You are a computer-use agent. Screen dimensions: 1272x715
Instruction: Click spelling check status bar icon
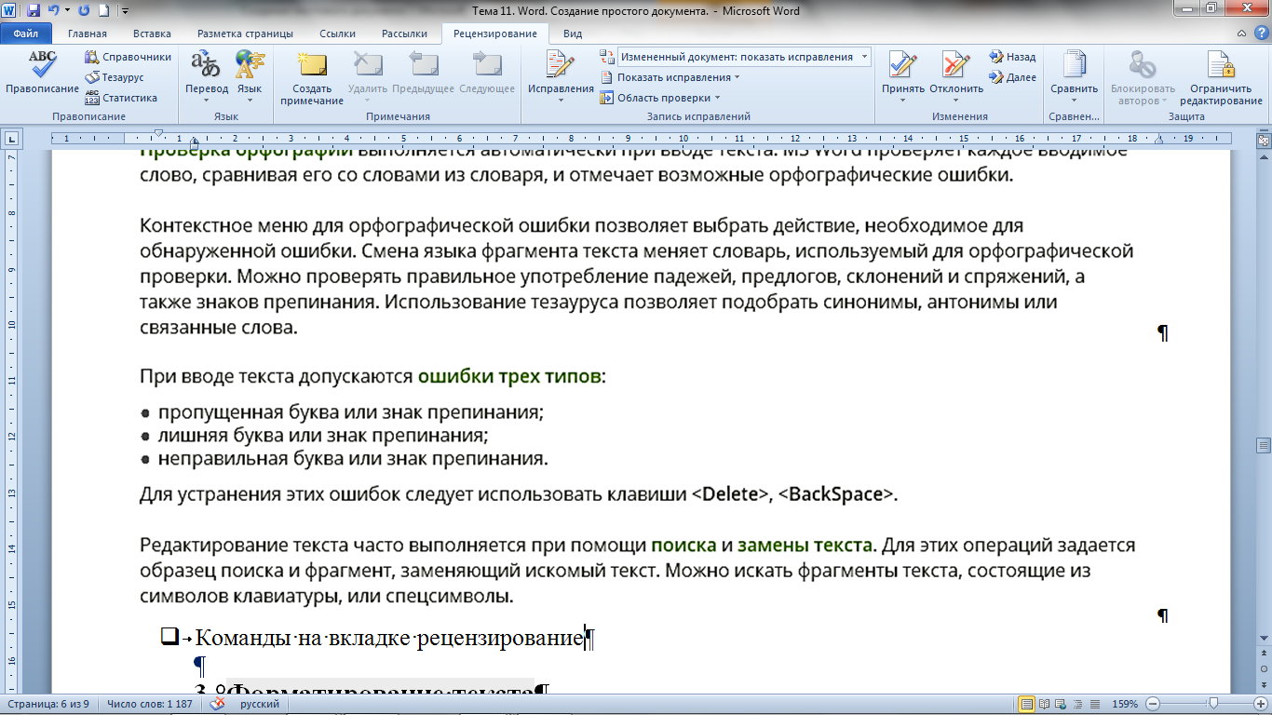coord(217,705)
